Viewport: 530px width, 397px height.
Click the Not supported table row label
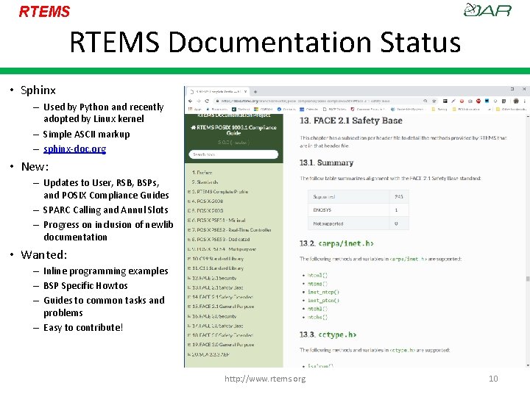[x=328, y=223]
